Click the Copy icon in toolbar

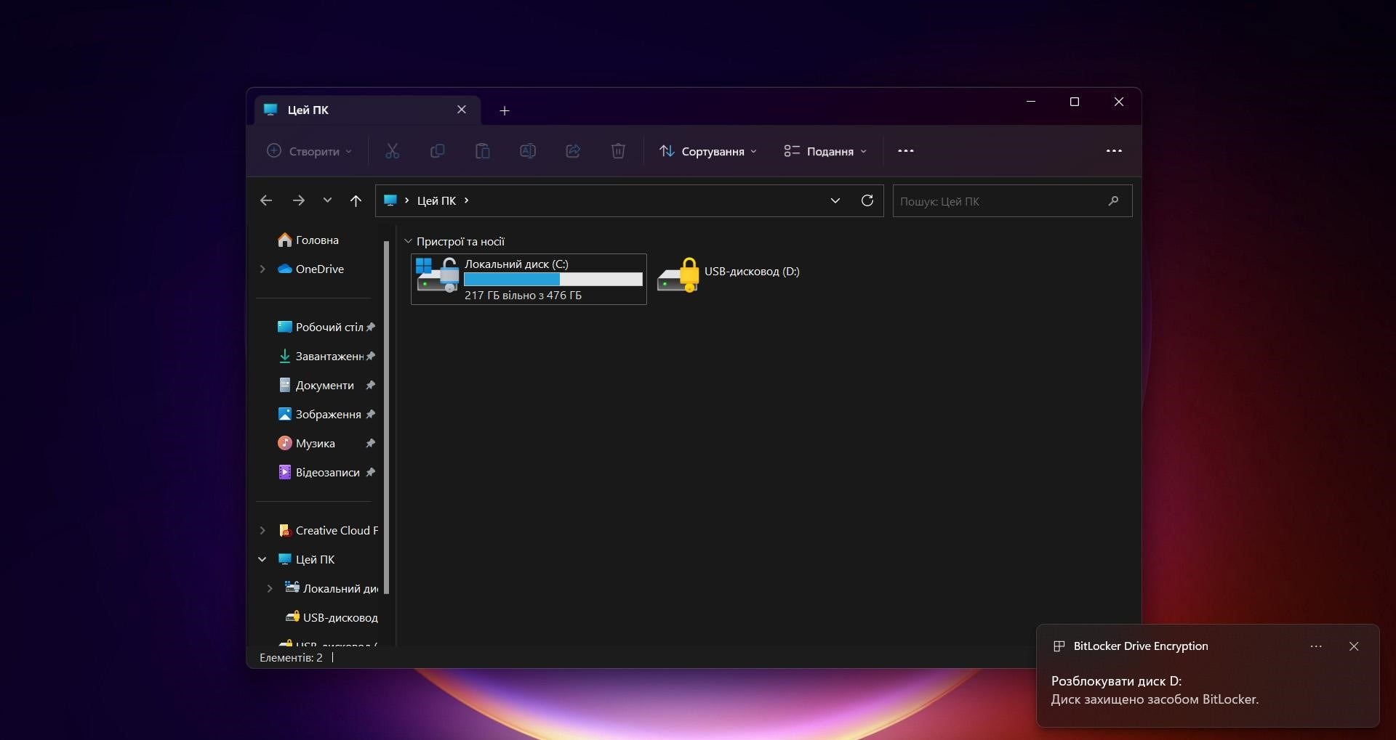pos(437,151)
